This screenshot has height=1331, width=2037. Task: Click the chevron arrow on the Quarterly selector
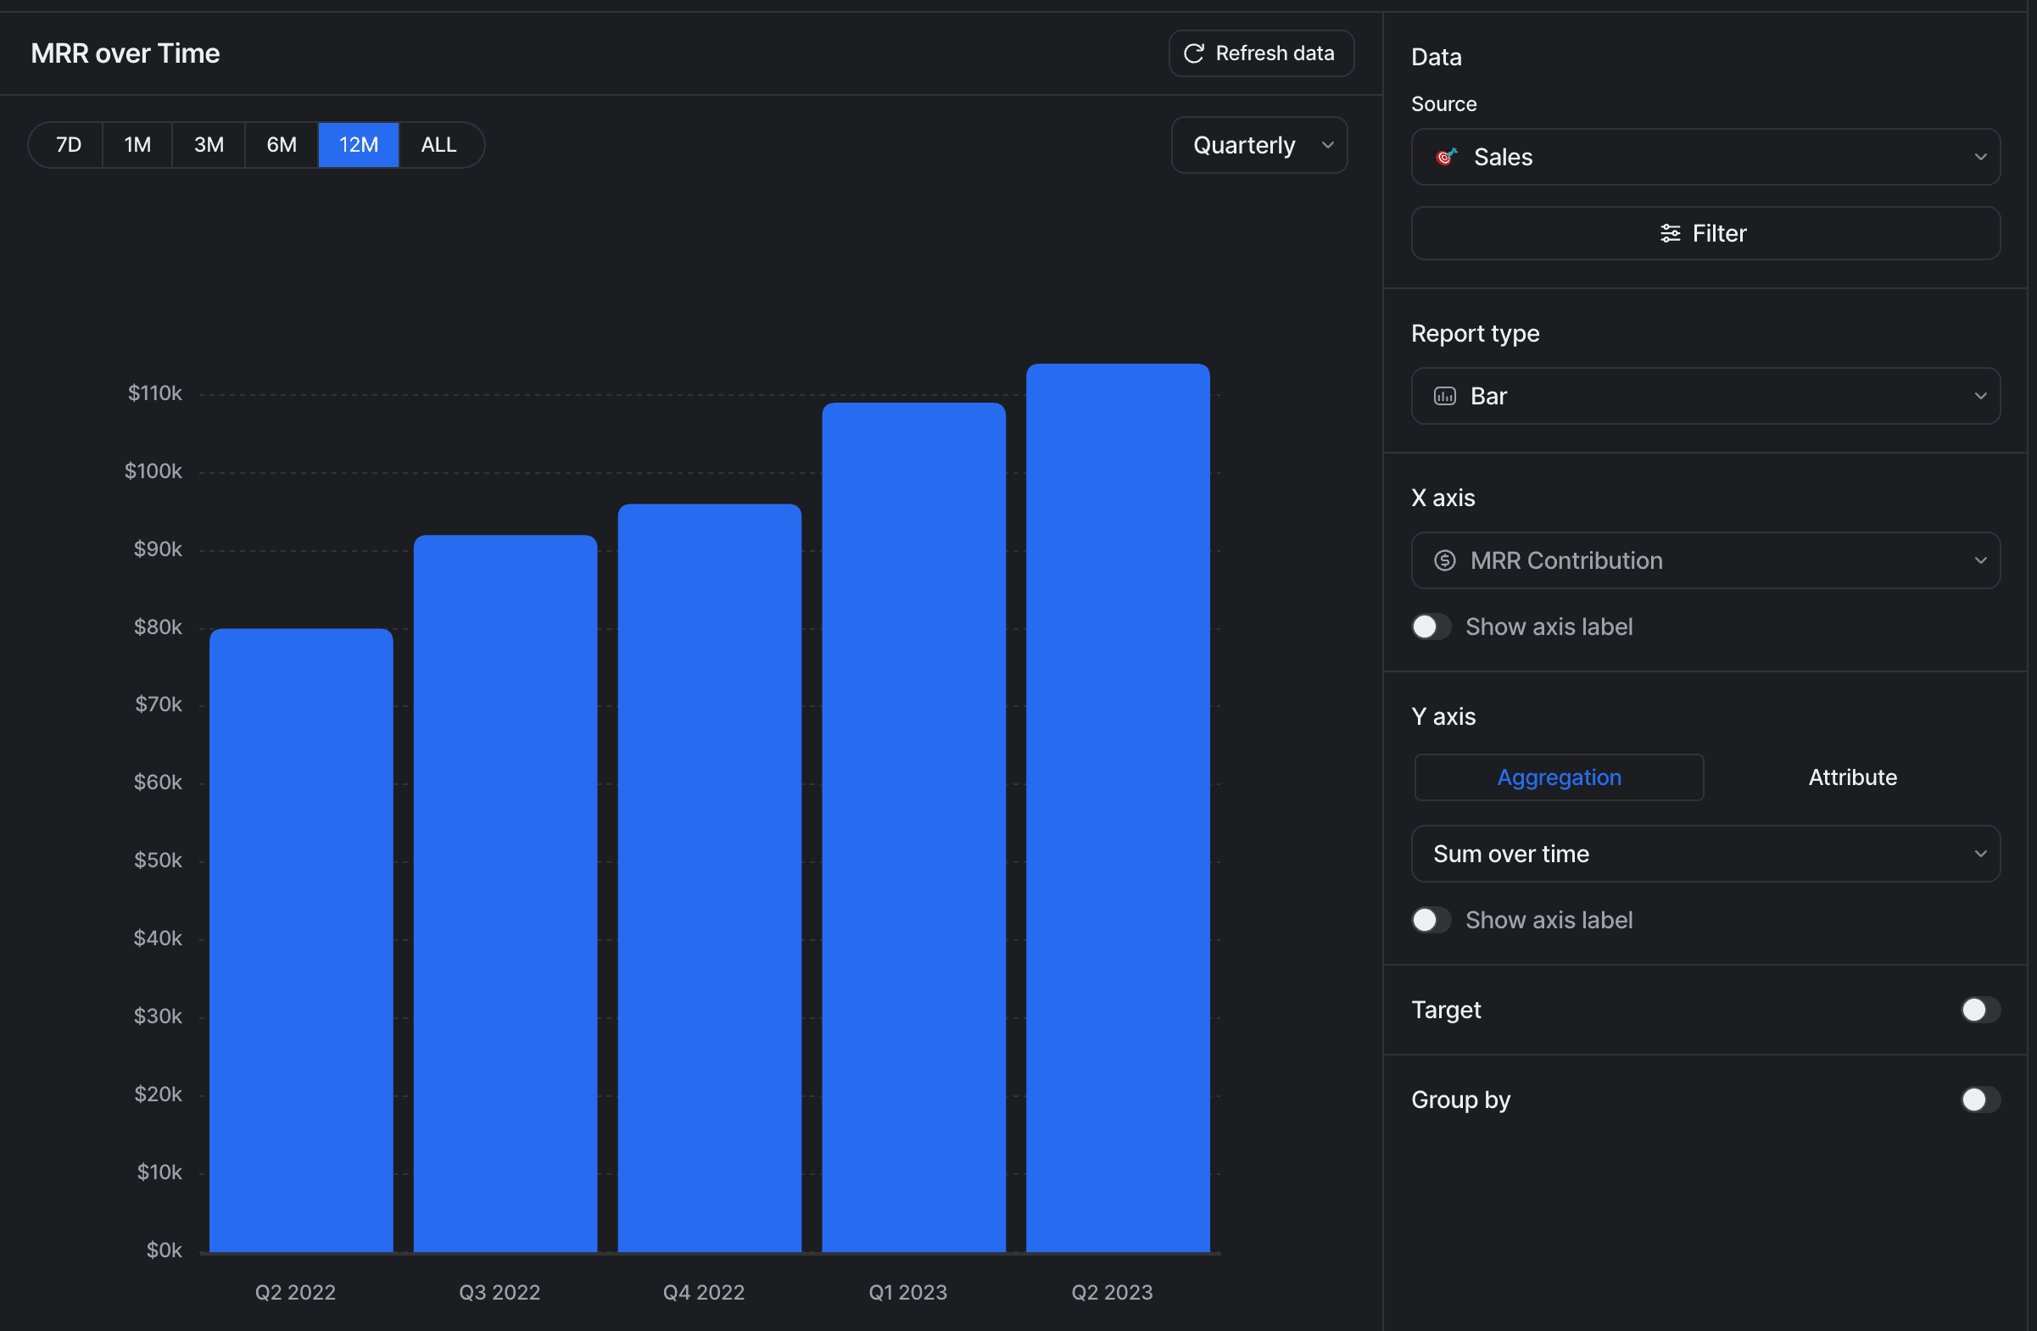1327,145
